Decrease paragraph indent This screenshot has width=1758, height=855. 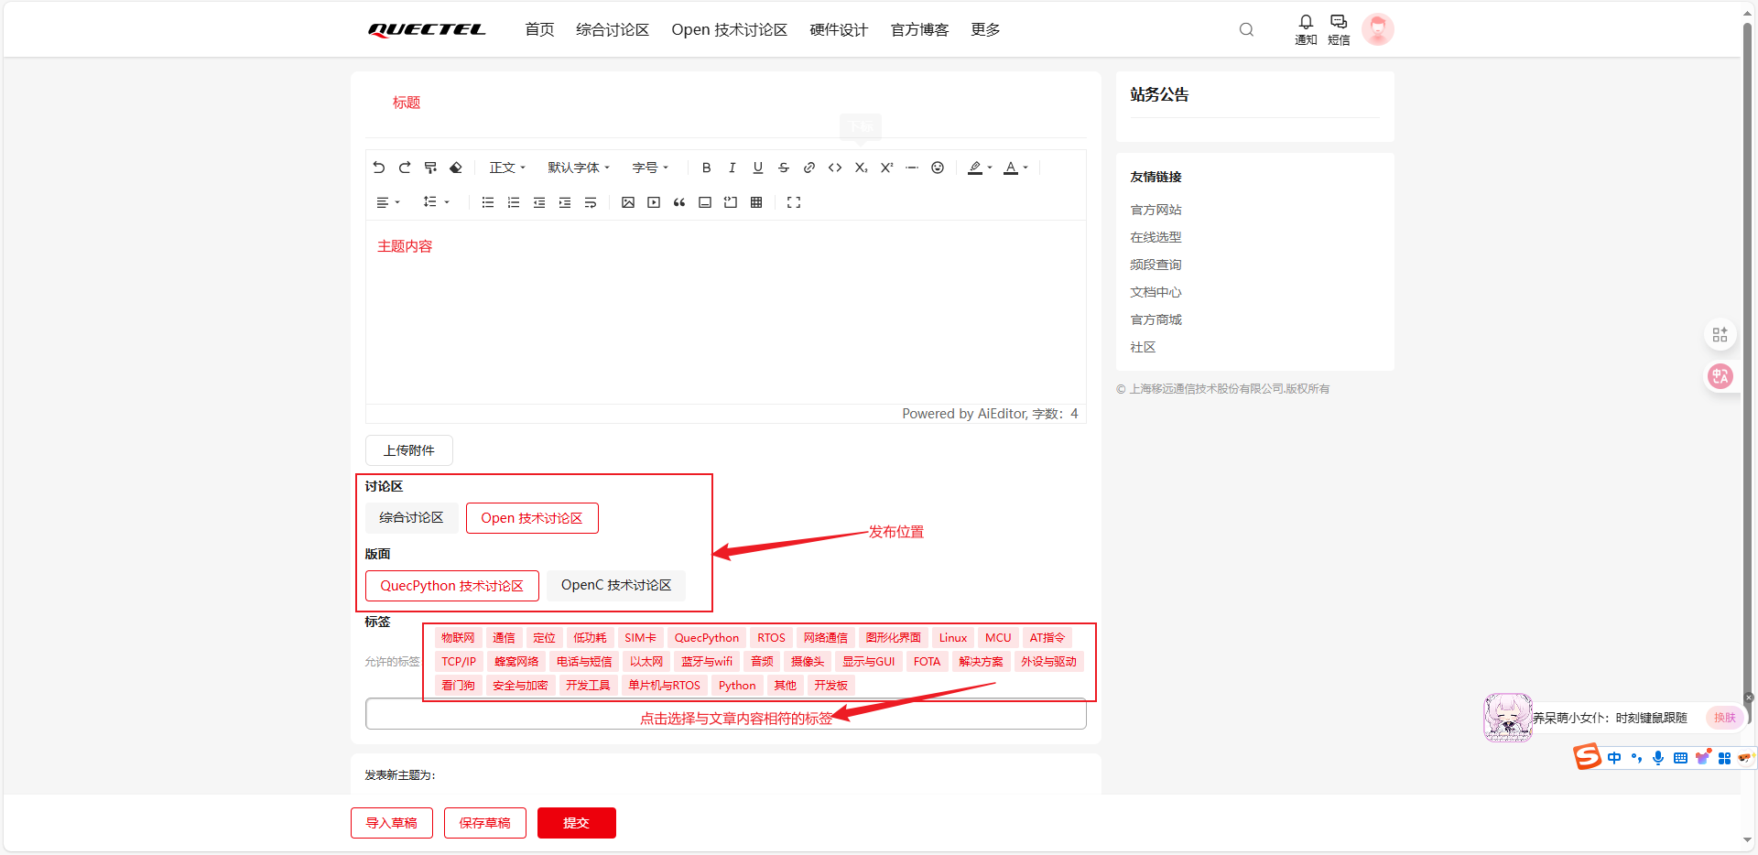tap(539, 202)
